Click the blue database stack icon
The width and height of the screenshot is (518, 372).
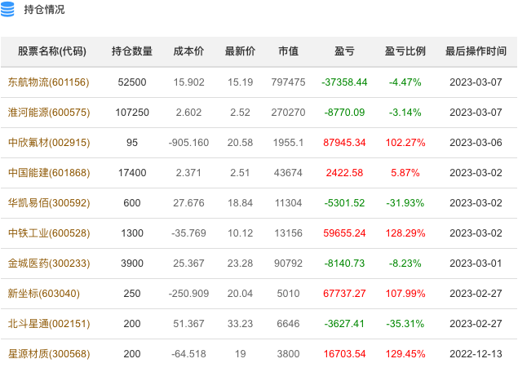coord(7,9)
